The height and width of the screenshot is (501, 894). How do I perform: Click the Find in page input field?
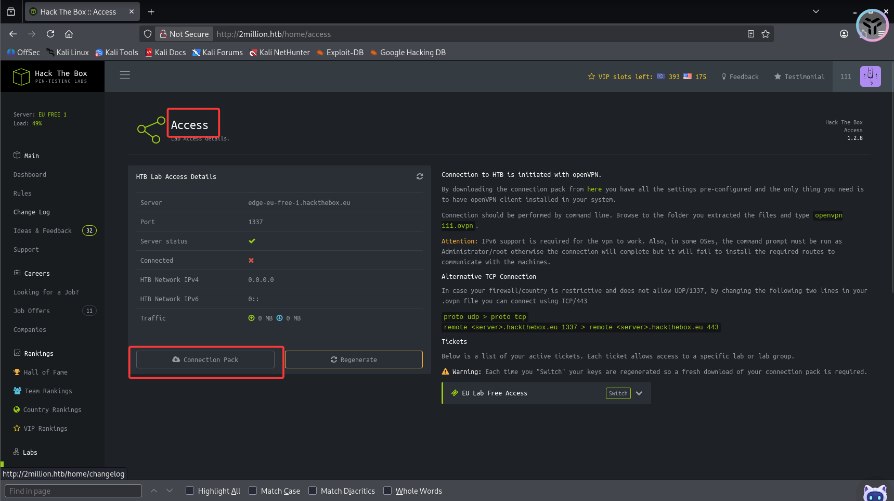(73, 491)
